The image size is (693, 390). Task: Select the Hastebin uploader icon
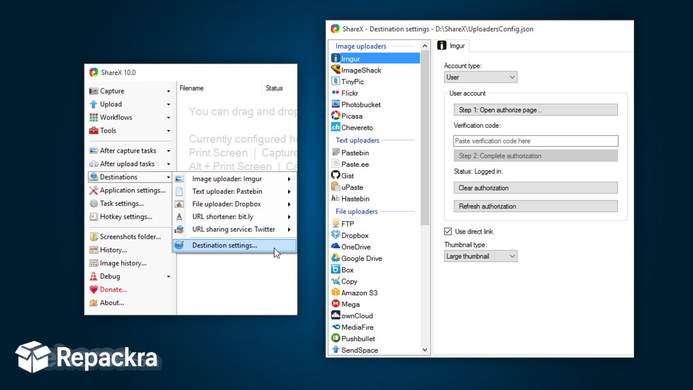336,198
